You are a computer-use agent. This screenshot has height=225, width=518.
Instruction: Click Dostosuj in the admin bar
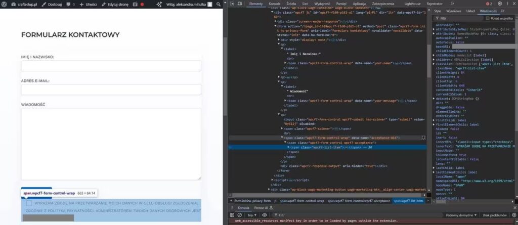click(52, 4)
